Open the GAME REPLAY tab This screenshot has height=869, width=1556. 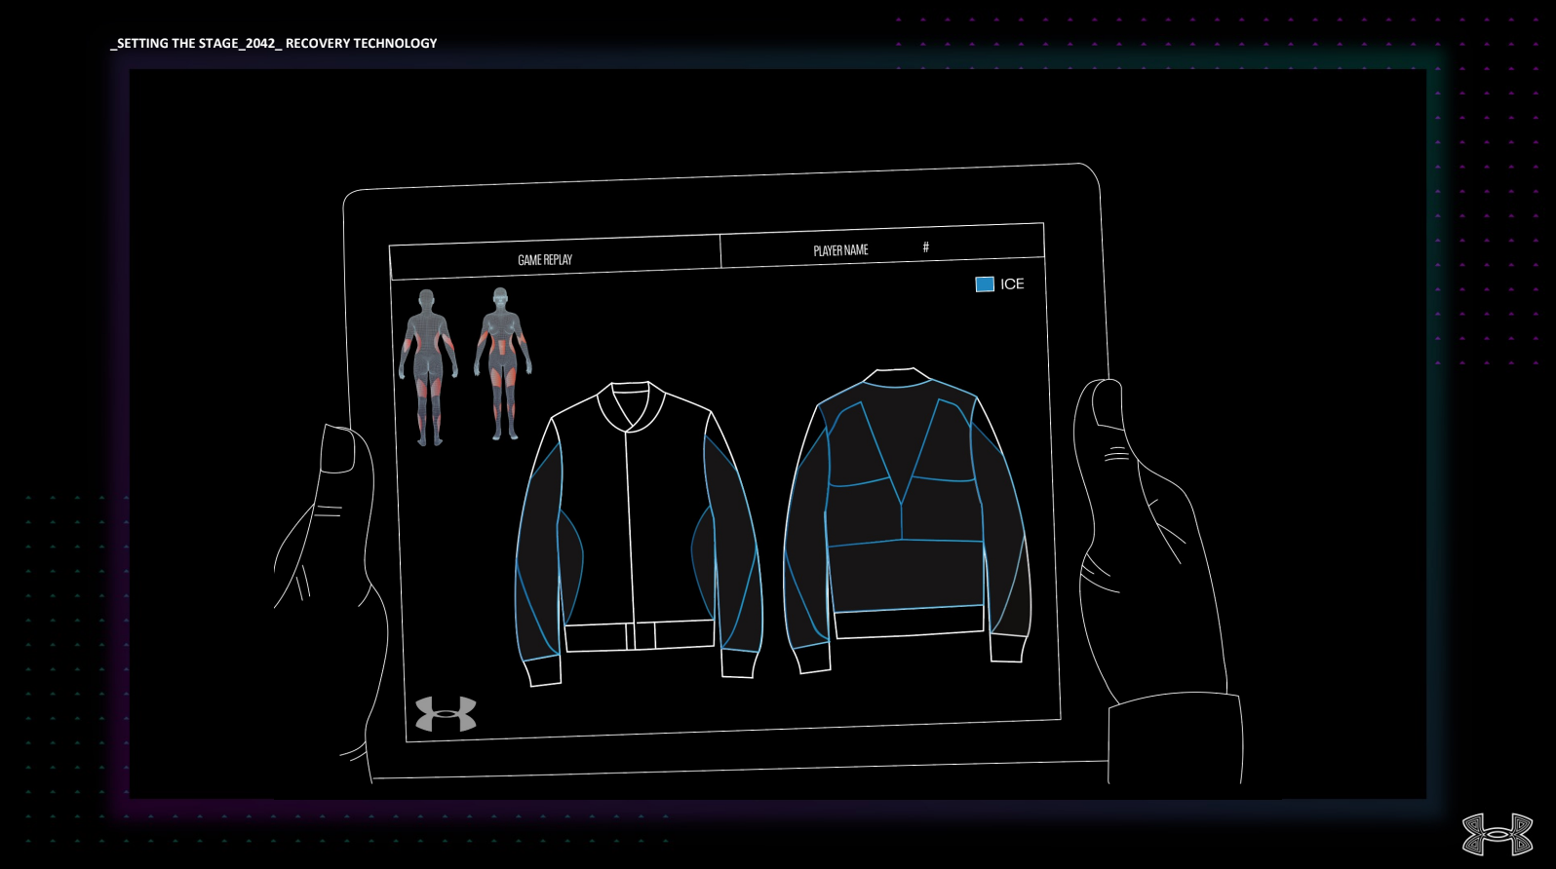(554, 257)
